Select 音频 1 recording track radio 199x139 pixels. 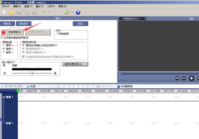point(4,45)
